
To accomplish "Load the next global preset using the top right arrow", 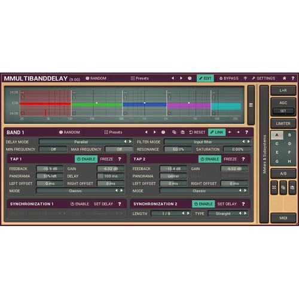I will coord(181,78).
